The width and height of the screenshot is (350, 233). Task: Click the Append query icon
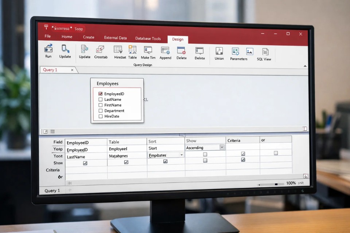point(165,51)
